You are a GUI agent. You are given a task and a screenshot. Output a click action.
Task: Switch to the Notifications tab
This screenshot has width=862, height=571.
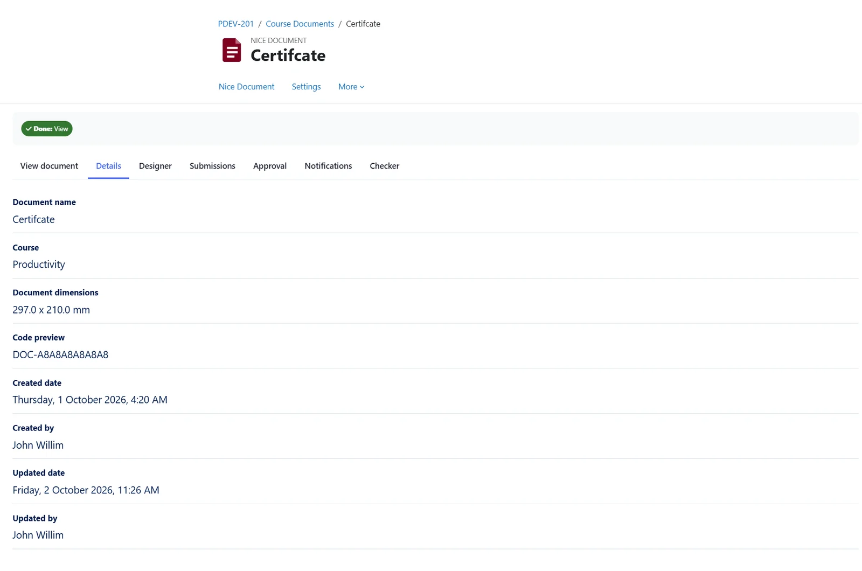[328, 166]
